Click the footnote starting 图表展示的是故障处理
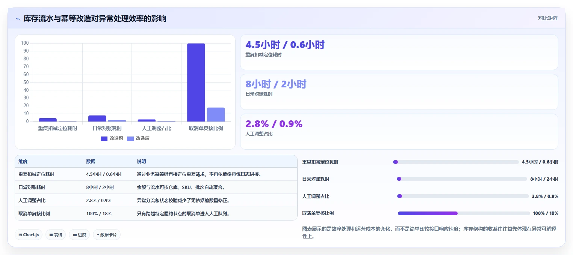This screenshot has width=573, height=255. pyautogui.click(x=429, y=232)
